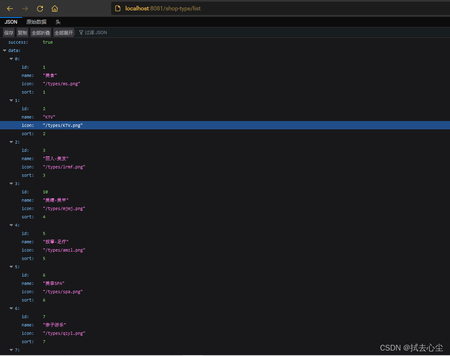Go back with the browser back arrow
This screenshot has height=356, width=450.
pos(10,9)
